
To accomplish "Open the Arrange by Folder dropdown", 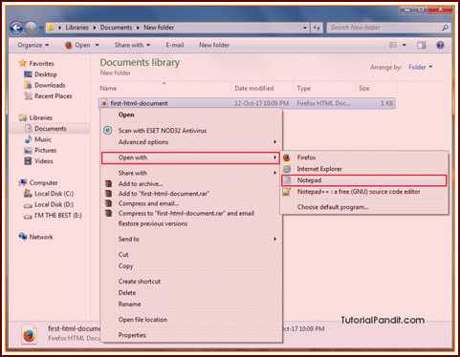I will pos(421,67).
